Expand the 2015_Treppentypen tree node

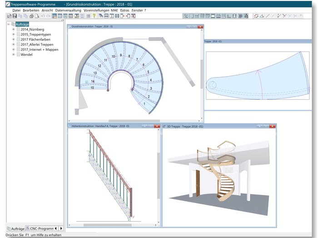click(13, 34)
